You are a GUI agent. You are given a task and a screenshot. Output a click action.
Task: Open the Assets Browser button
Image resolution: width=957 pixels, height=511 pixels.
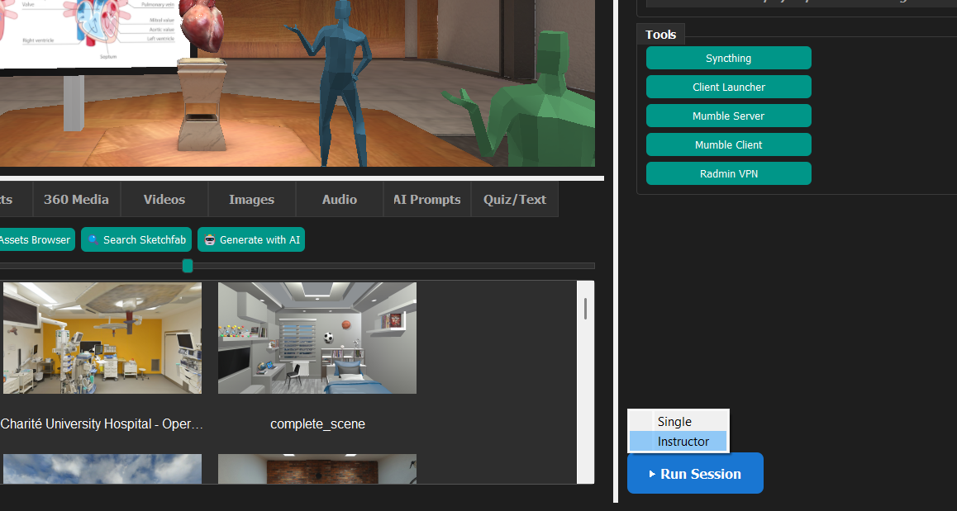pyautogui.click(x=36, y=239)
